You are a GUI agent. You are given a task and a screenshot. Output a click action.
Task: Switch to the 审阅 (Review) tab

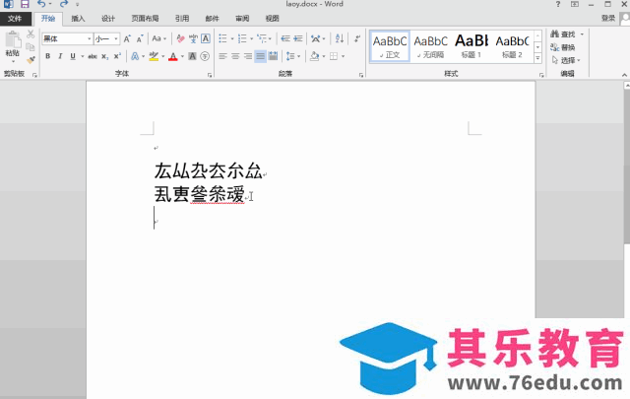pyautogui.click(x=242, y=19)
